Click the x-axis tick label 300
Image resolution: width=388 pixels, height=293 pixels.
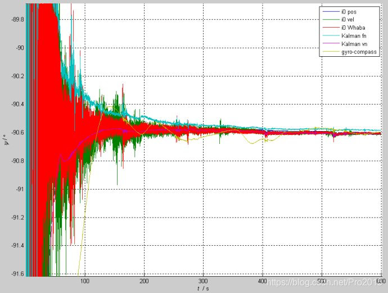coord(203,281)
